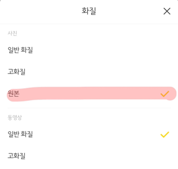Click the 동영상 section header label
Viewport: 178px width, 169px height.
tap(14, 118)
